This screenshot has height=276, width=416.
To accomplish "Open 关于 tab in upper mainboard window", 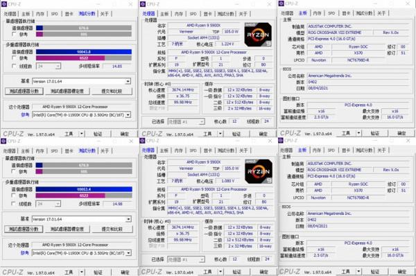I will (x=381, y=13).
